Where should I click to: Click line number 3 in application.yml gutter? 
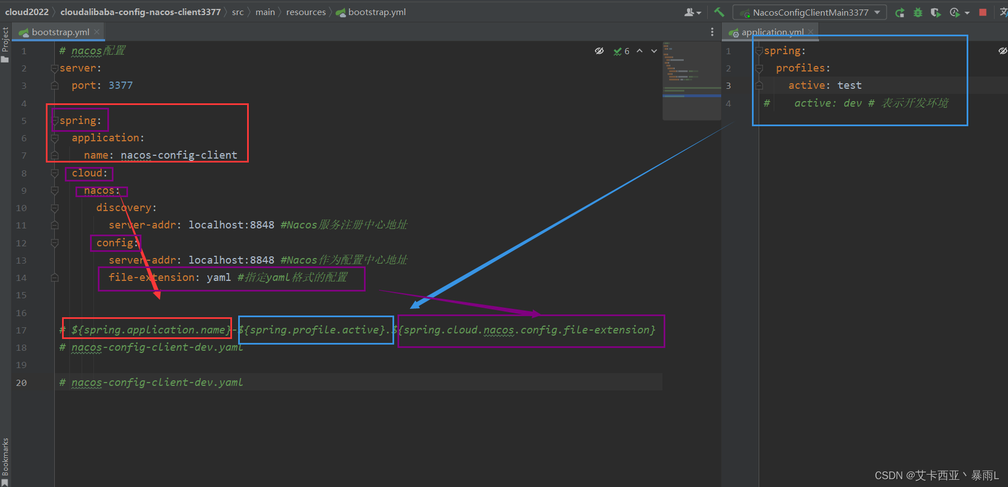pos(728,85)
